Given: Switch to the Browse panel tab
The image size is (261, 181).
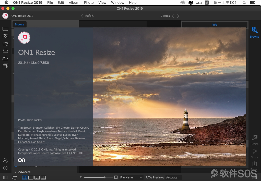Looking at the screenshot, I should click(19, 24).
